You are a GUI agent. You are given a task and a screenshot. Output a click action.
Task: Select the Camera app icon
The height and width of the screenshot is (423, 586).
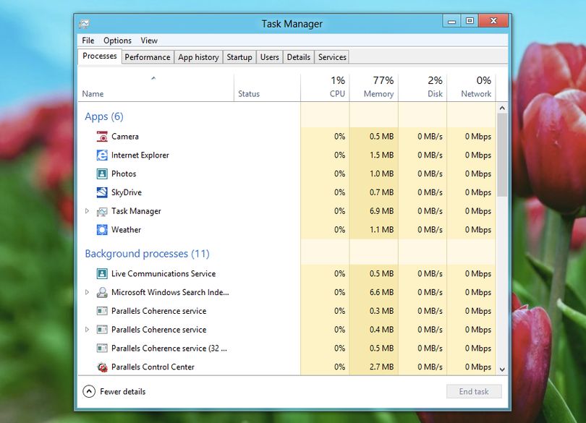pyautogui.click(x=102, y=137)
